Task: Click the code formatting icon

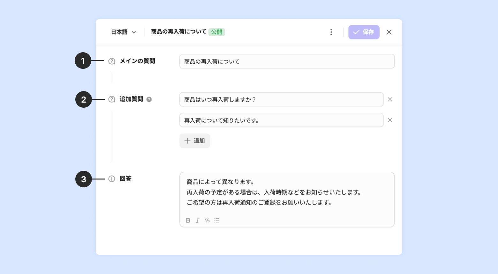Action: [207, 220]
